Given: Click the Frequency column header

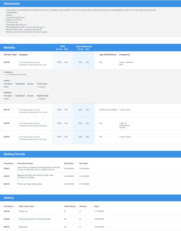Looking at the screenshot, I should click(125, 55).
